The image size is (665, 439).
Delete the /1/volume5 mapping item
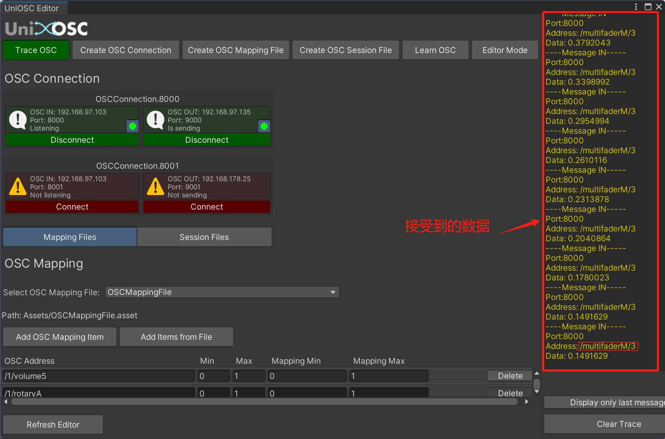pos(510,376)
